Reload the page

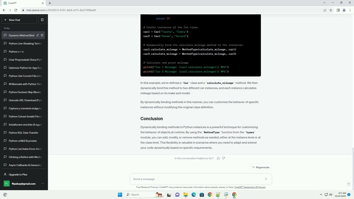[x=16, y=10]
